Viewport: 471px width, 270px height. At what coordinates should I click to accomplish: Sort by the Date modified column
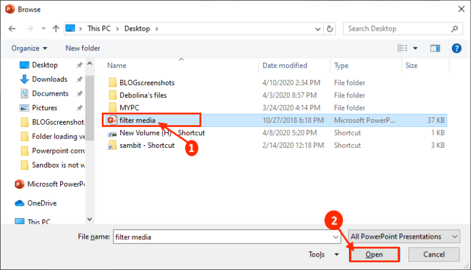285,66
